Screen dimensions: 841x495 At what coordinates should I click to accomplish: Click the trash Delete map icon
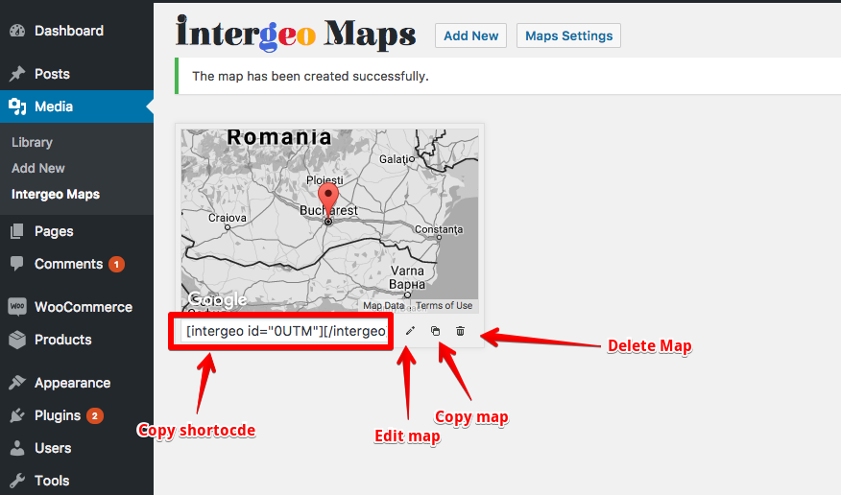[460, 331]
